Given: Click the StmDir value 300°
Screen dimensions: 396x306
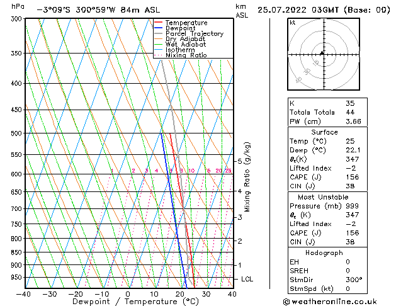Looking at the screenshot, I should 354,280.
